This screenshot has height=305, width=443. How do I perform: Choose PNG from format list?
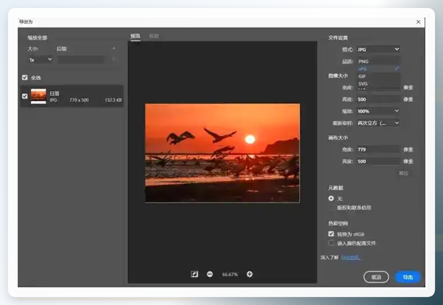click(378, 61)
